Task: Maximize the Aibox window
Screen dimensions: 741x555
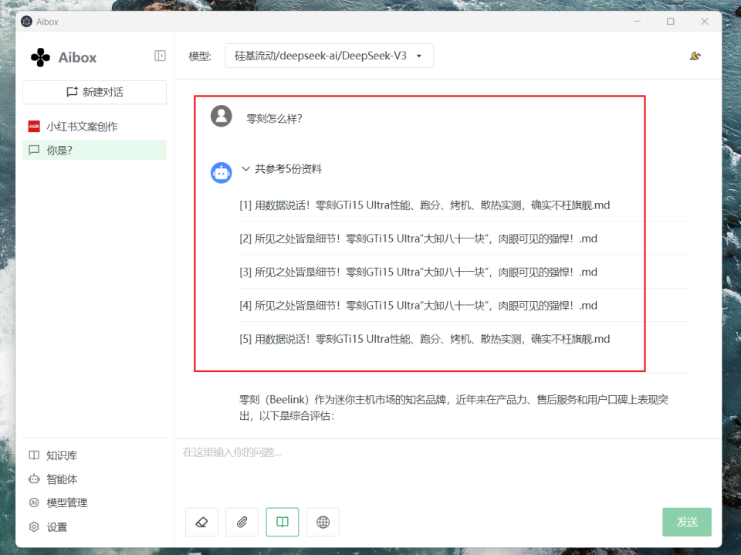Action: pyautogui.click(x=670, y=22)
